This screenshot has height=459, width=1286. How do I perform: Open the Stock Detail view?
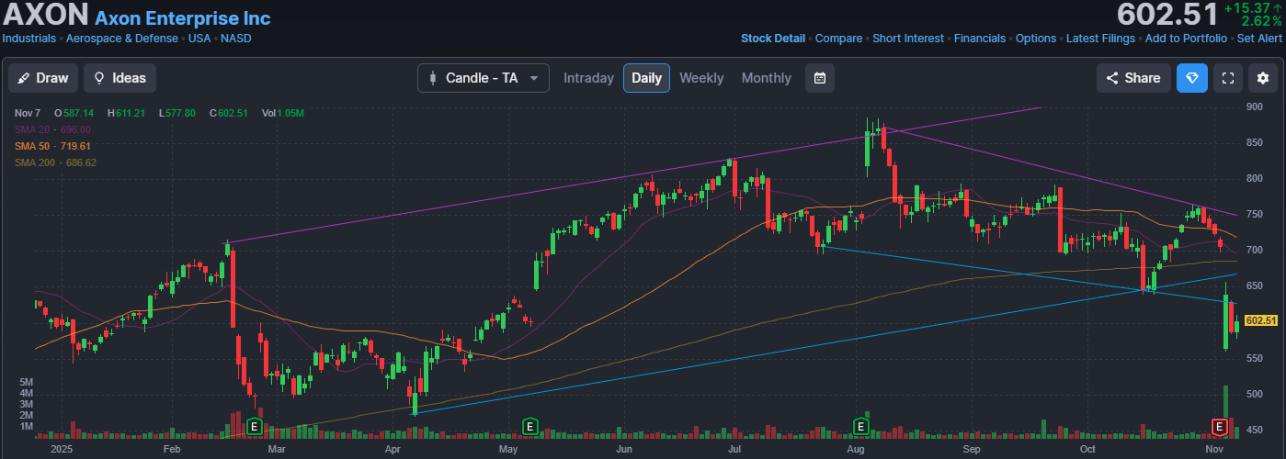[773, 39]
